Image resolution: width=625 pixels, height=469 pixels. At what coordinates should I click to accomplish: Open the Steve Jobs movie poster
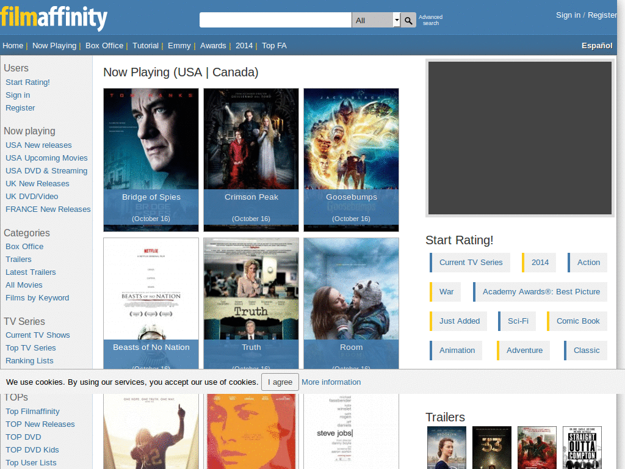pos(351,431)
